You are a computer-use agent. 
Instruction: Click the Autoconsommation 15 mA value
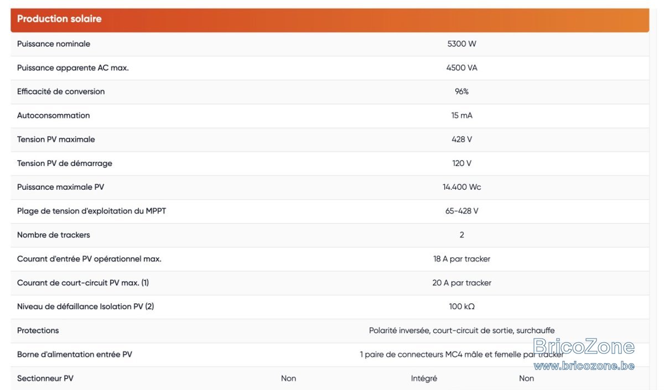coord(461,116)
